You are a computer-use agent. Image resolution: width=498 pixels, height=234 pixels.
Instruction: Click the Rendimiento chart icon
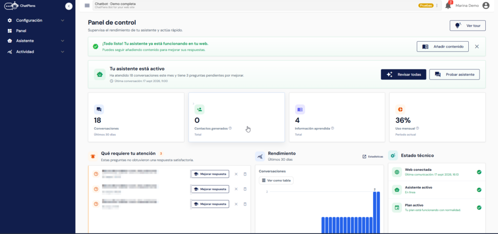click(260, 156)
